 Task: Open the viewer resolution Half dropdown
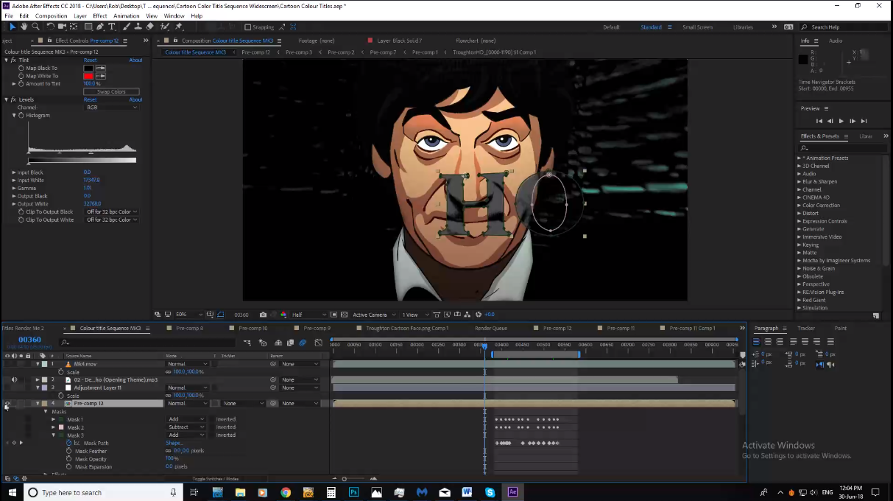pyautogui.click(x=308, y=315)
